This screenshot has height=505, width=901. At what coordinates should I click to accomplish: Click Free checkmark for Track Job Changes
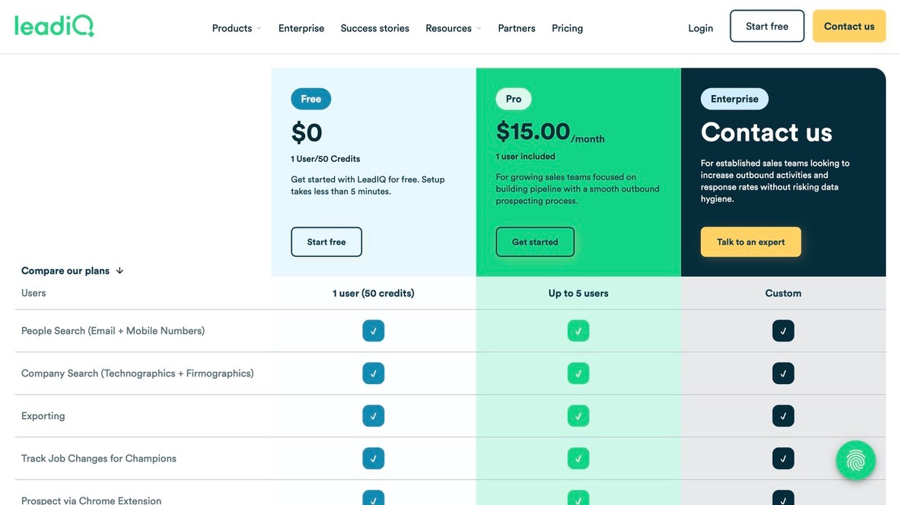point(374,459)
